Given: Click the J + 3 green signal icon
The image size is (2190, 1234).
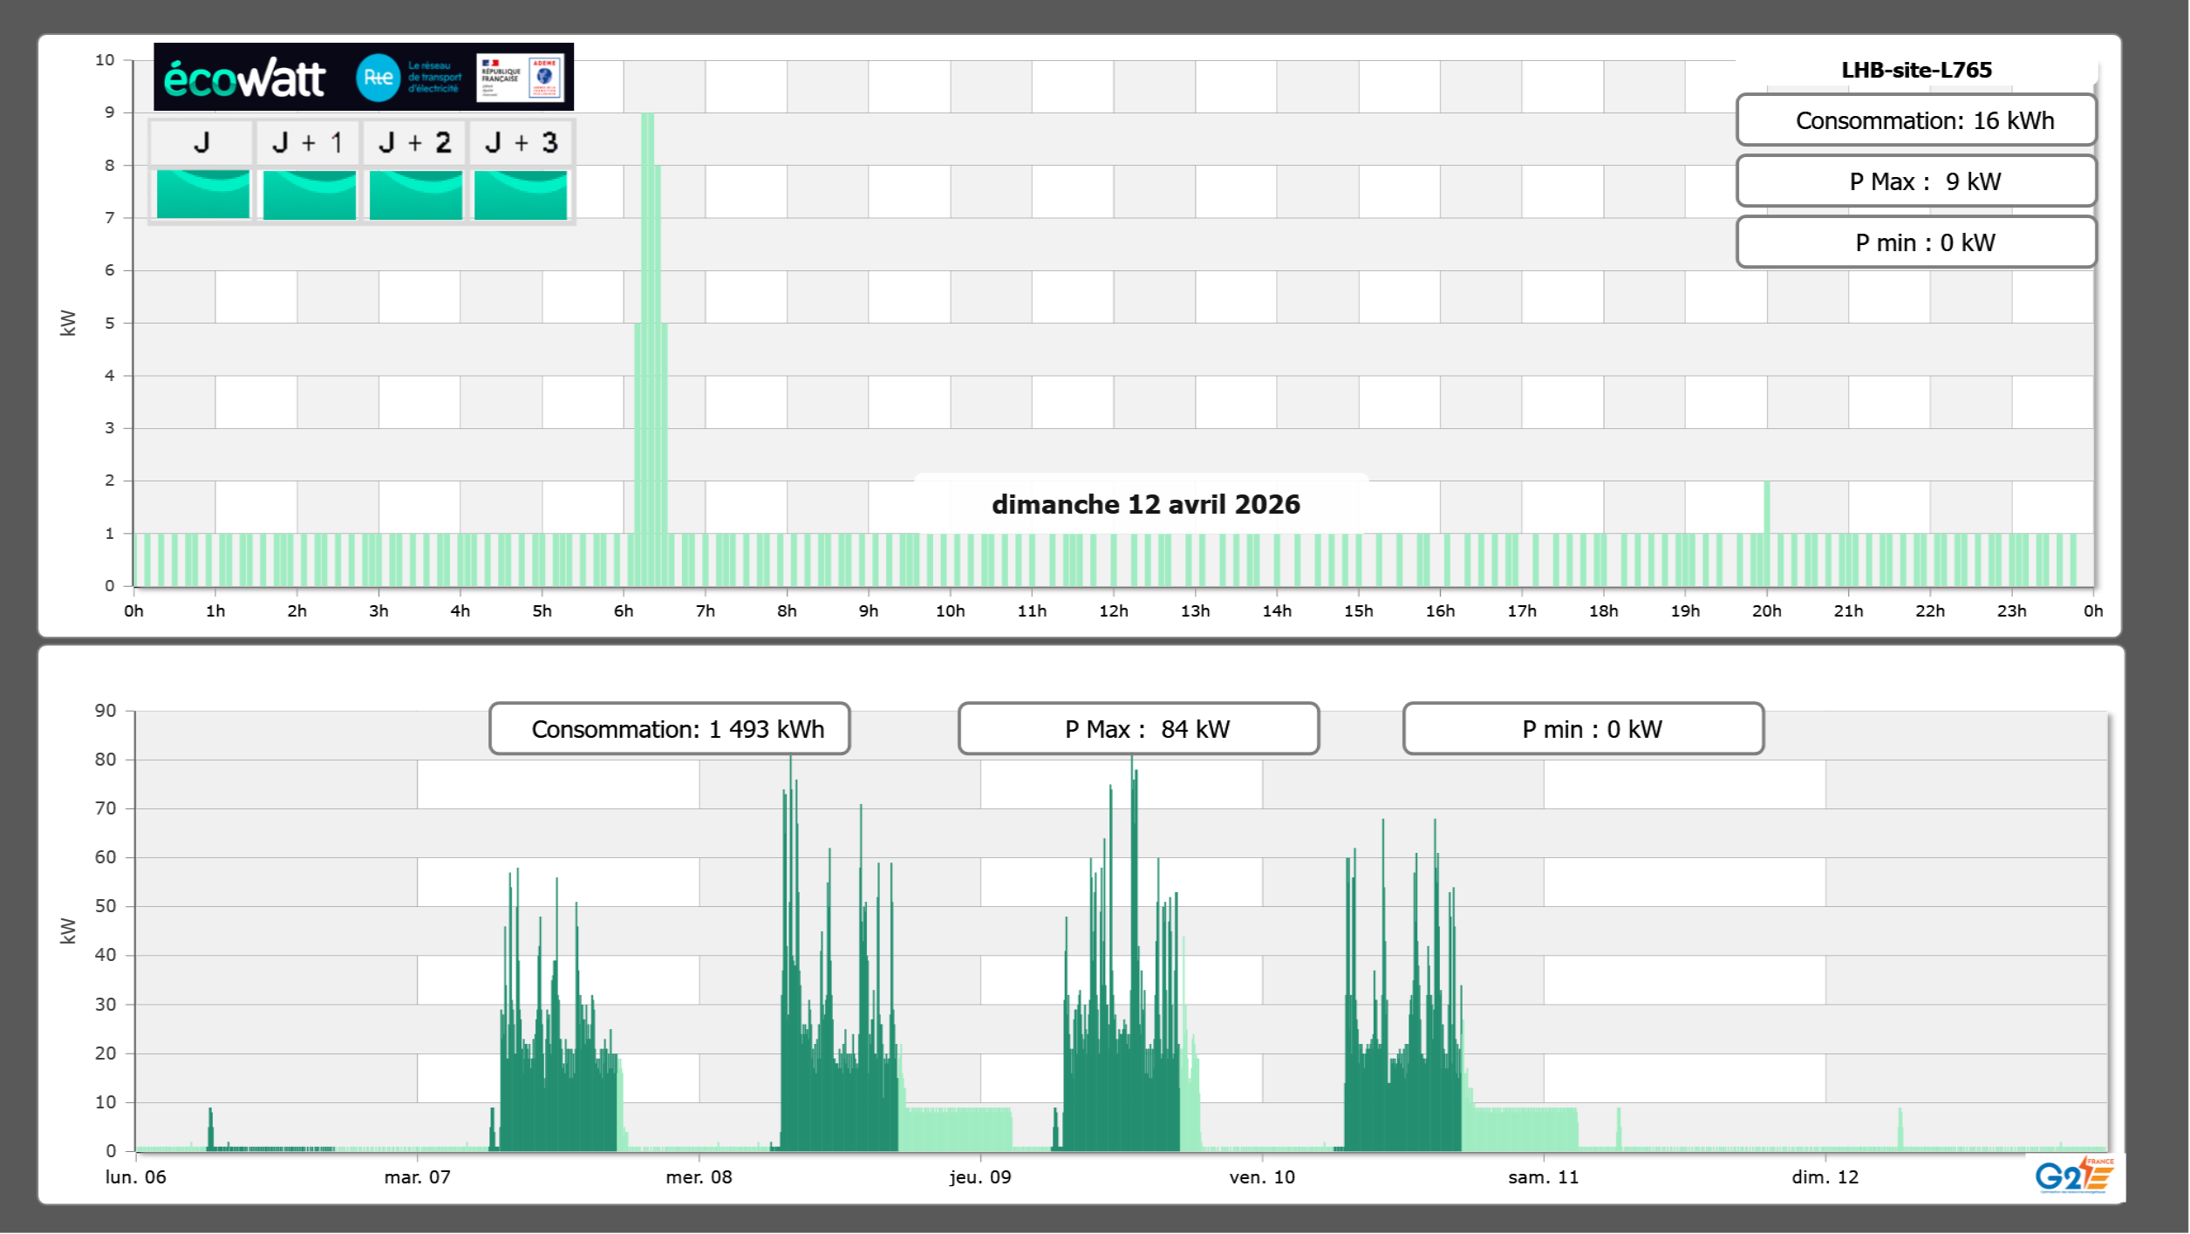Looking at the screenshot, I should [x=521, y=194].
